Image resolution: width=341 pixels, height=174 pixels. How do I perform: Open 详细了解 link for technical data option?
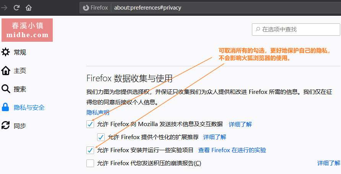click(240, 124)
